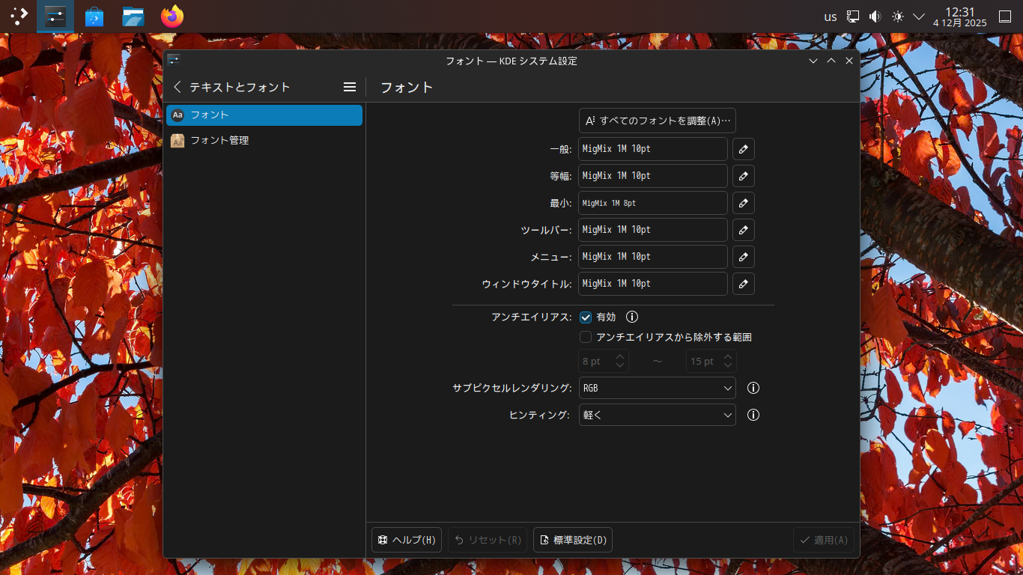Open the clock showing 12:31

(960, 16)
